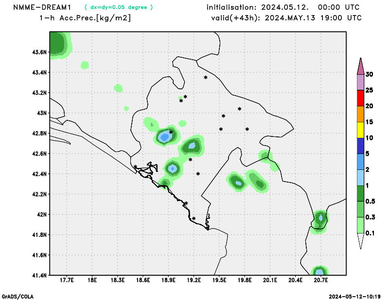389x300 pixels.
Task: Click the 43.4N latitude label
Action: click(39, 73)
